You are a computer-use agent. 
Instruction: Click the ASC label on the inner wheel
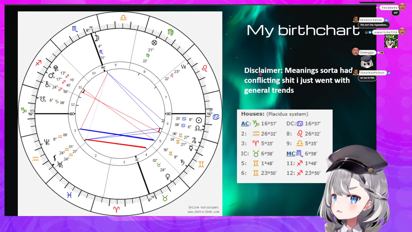72,114
